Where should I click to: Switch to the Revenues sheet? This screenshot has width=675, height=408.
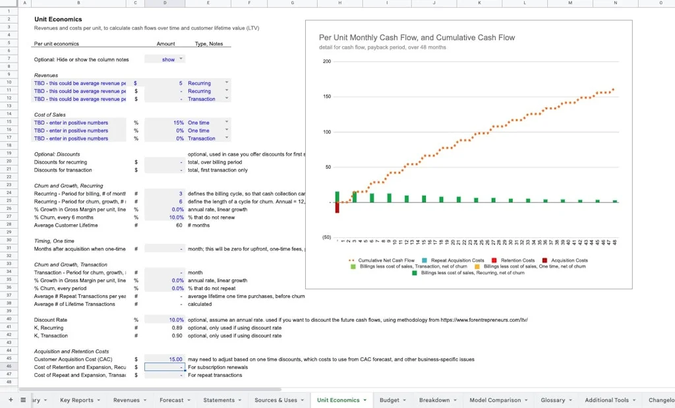click(x=125, y=399)
